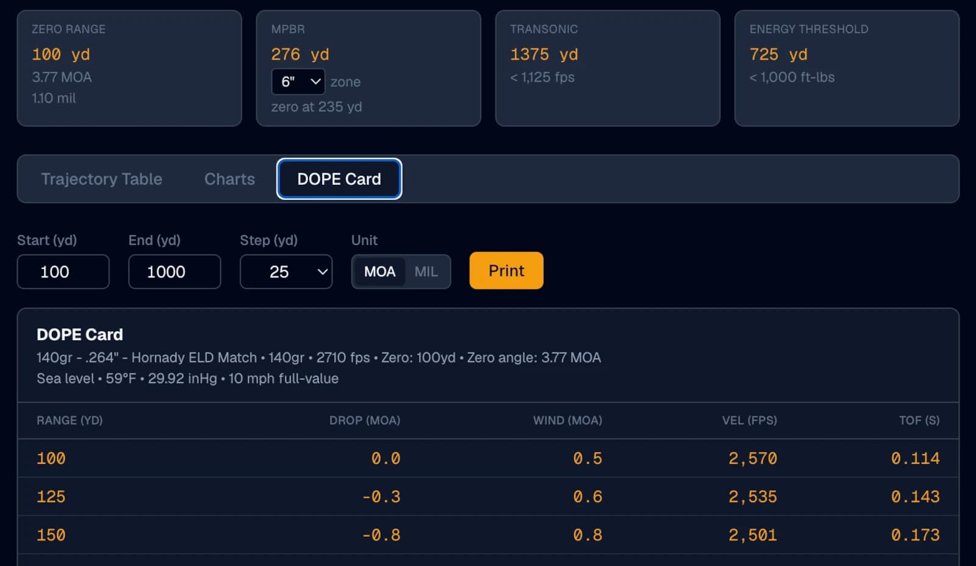This screenshot has width=976, height=566.
Task: Click the Start (yd) input field
Action: point(63,271)
